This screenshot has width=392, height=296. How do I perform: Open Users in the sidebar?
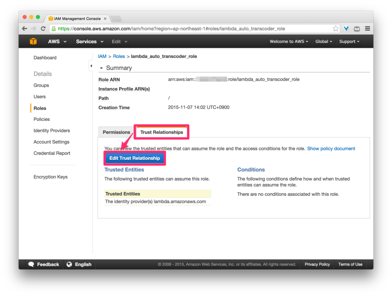[x=39, y=96]
